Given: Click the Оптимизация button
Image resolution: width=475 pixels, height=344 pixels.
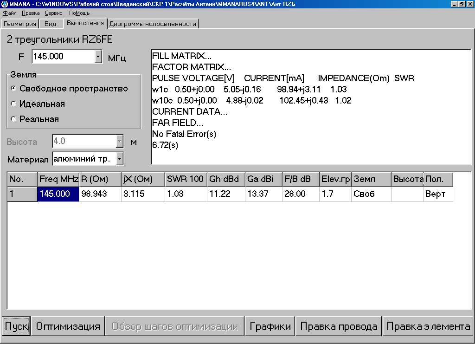Looking at the screenshot, I should pyautogui.click(x=68, y=326).
